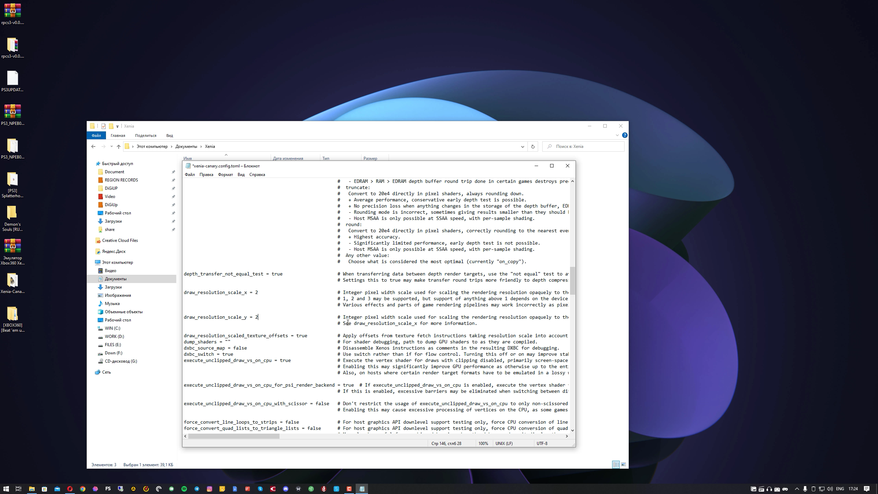
Task: Expand the address bar history dropdown
Action: [522, 146]
